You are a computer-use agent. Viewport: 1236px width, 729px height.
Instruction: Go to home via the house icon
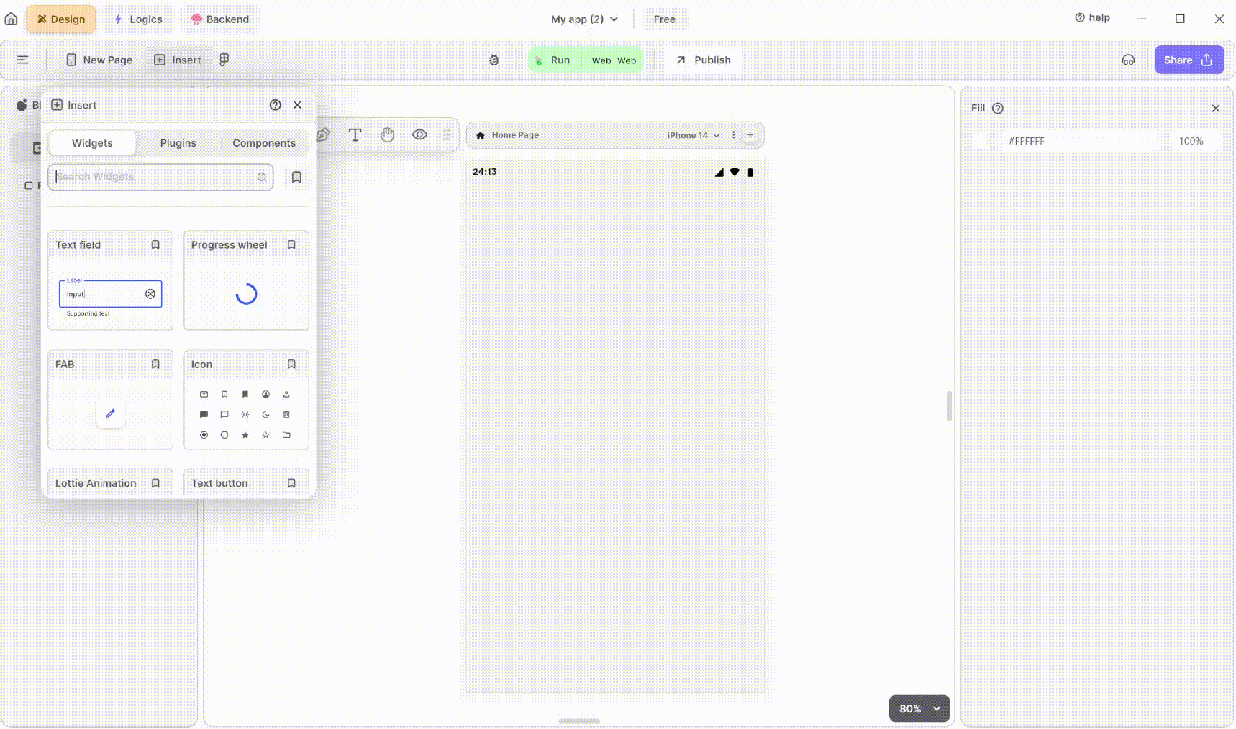click(11, 19)
